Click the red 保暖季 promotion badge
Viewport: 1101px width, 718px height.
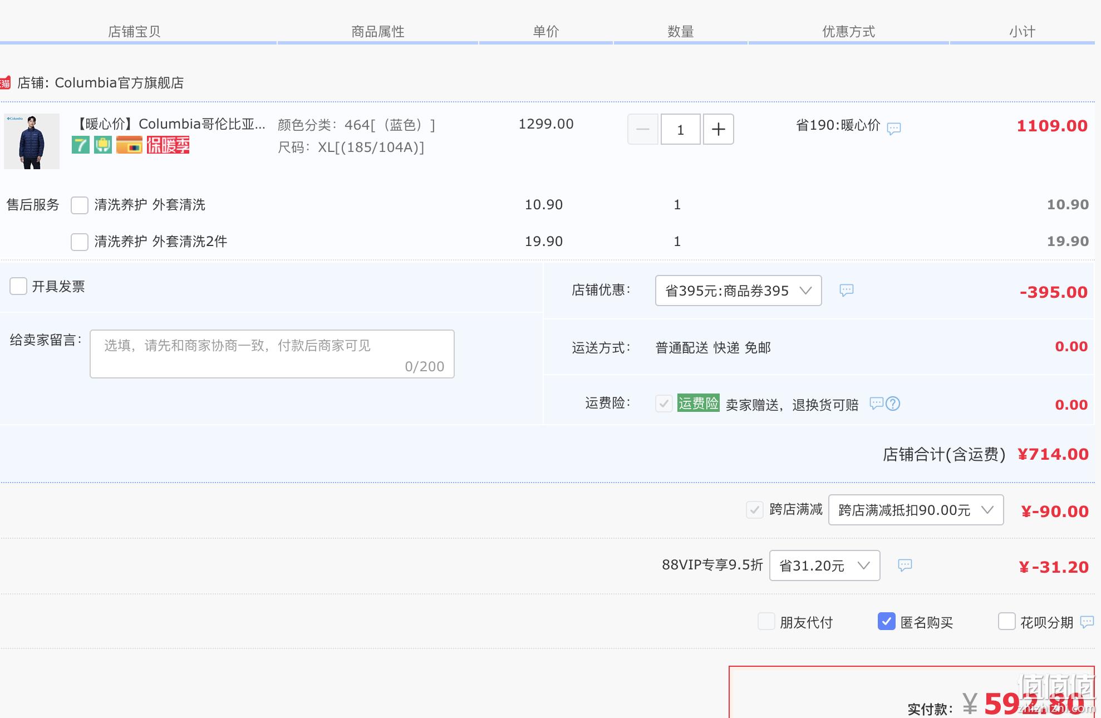[x=168, y=145]
